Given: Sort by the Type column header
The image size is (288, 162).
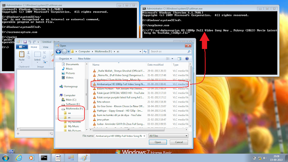Looking at the screenshot, I should (x=175, y=65).
